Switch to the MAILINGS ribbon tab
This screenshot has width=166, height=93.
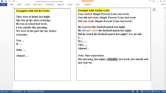(x=61, y=5)
